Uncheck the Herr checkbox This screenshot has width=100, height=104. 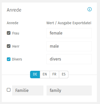9,46
